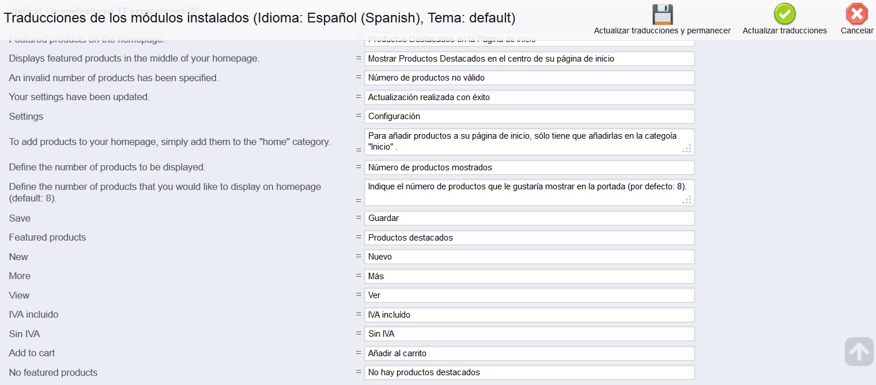This screenshot has height=385, width=876.
Task: Grab resize handle of "Para añadir productos" textarea
Action: 686,149
